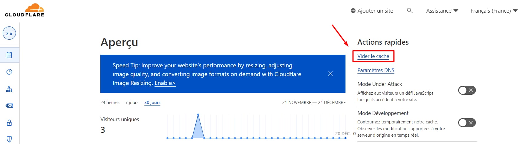
Task: Open the Email envelope sidebar icon
Action: [x=9, y=106]
